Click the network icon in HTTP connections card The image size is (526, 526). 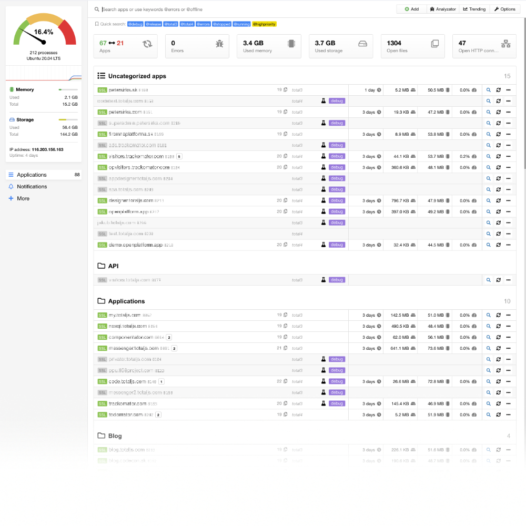coord(506,44)
